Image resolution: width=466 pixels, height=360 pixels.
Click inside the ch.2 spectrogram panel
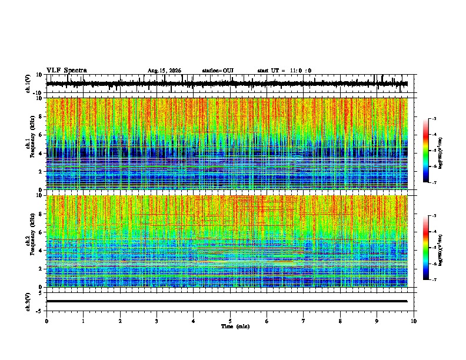(227, 241)
